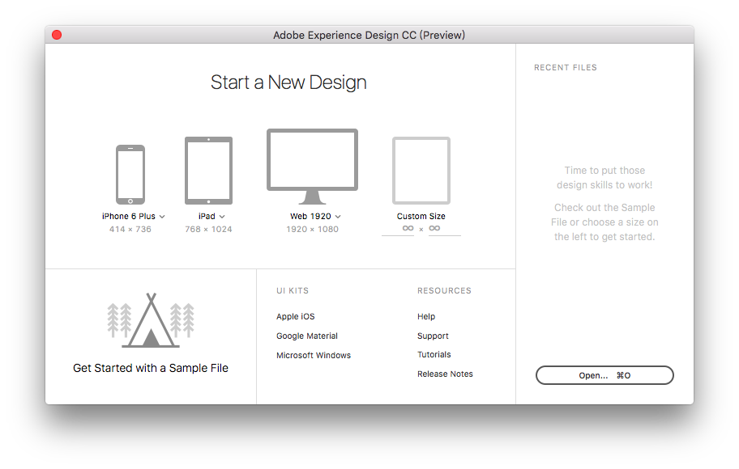
Task: Select the Custom Size artboard icon
Action: (x=421, y=171)
